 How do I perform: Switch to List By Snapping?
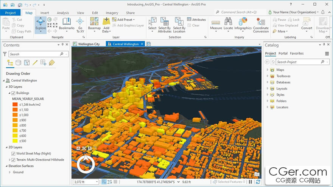43,63
